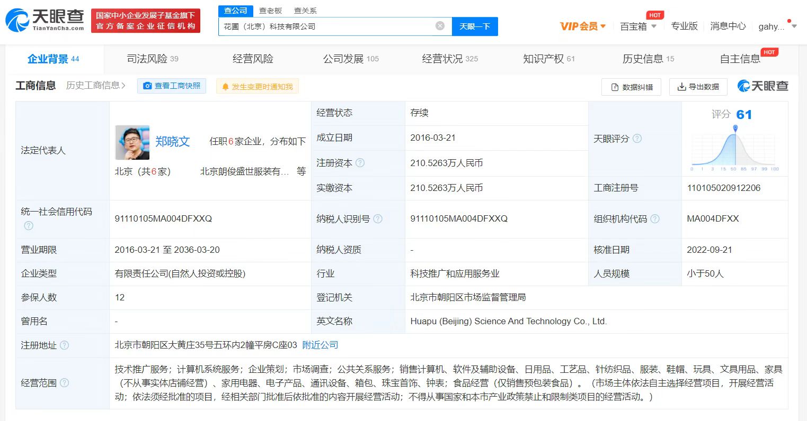This screenshot has height=421, width=807.
Task: Click the download icon on 导出数据
Action: [681, 87]
